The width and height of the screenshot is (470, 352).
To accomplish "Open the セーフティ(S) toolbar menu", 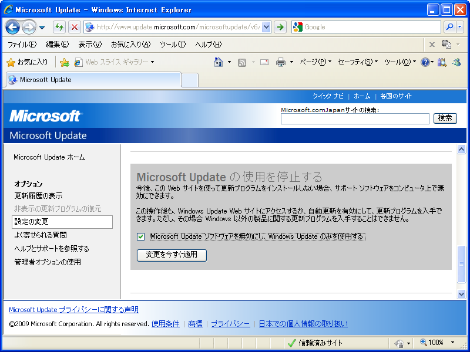I will [x=358, y=62].
